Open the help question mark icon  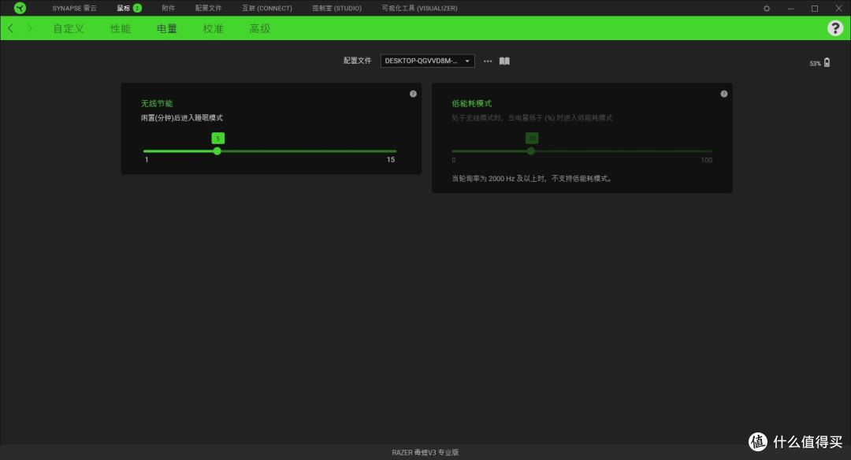(834, 28)
